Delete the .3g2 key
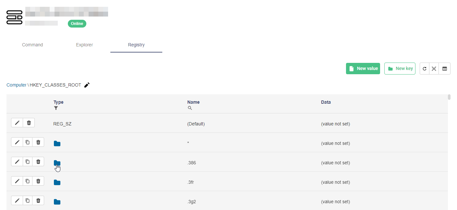This screenshot has width=457, height=210. (38, 200)
